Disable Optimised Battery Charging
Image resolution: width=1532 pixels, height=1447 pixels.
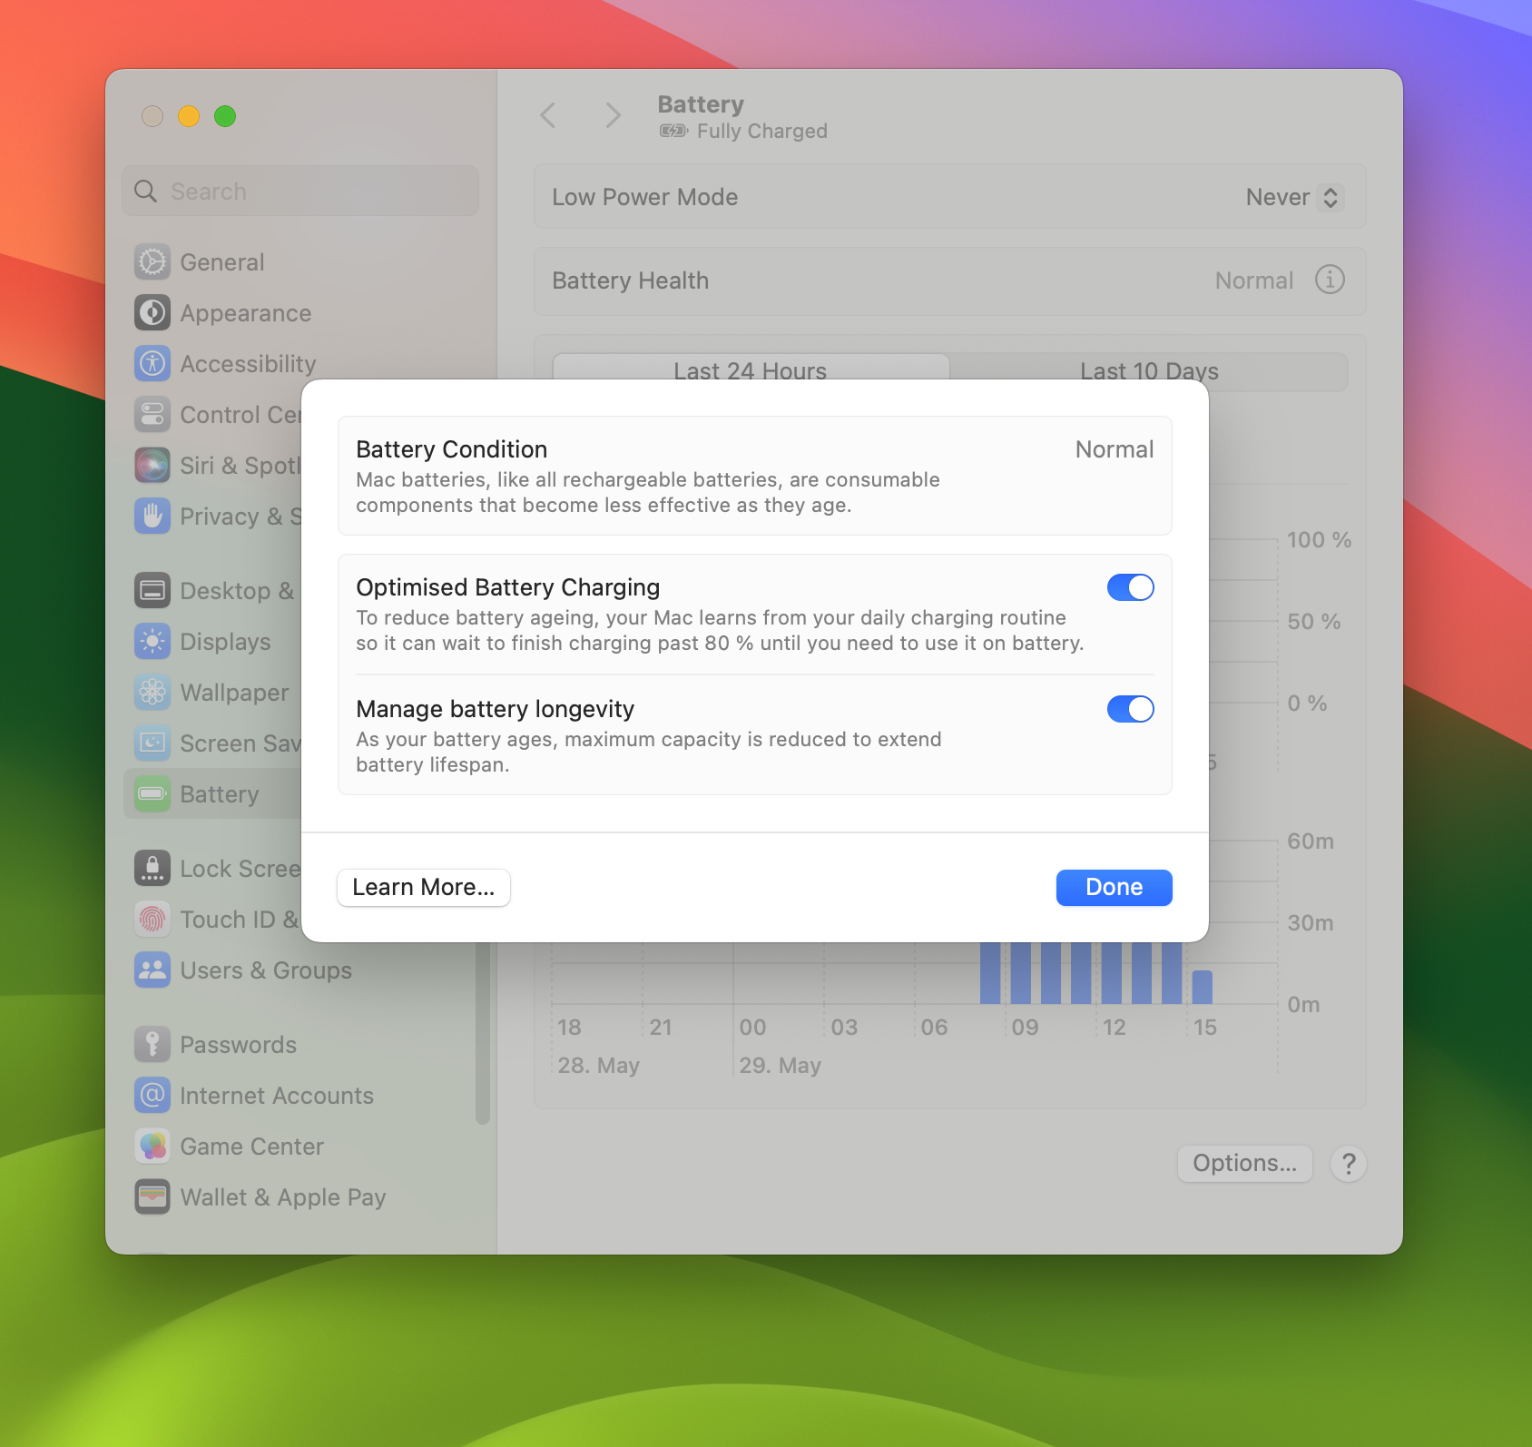[1129, 587]
